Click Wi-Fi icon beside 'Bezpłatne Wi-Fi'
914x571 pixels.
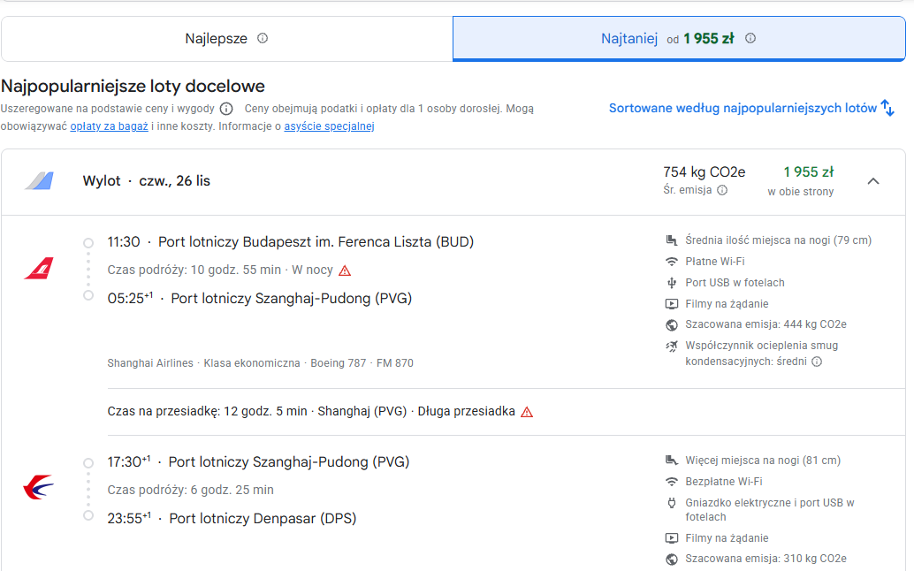tap(672, 482)
